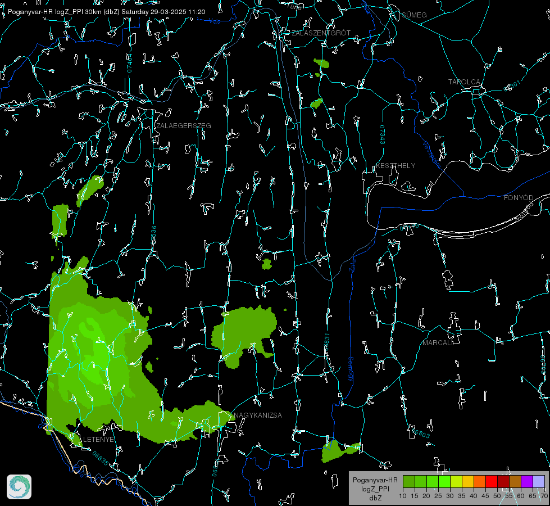Click the KESZTHELY town label

tap(396, 166)
